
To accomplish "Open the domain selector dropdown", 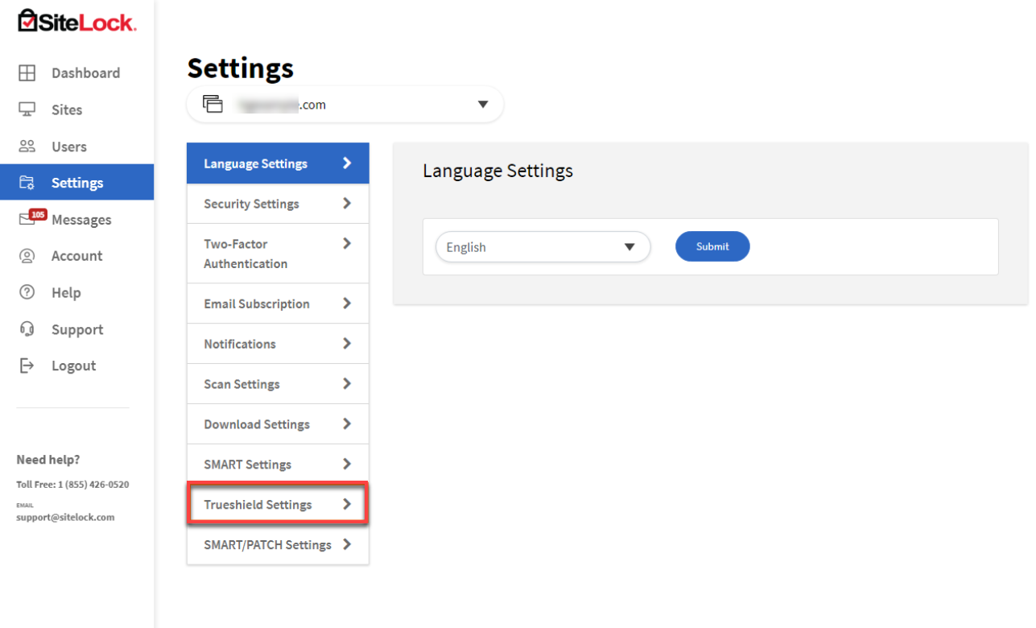I will point(482,104).
